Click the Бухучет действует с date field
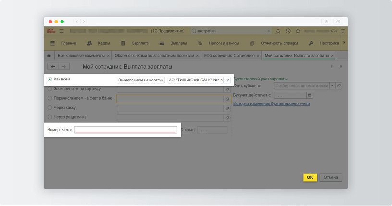Image resolution: width=392 pixels, height=206 pixels. pos(291,95)
